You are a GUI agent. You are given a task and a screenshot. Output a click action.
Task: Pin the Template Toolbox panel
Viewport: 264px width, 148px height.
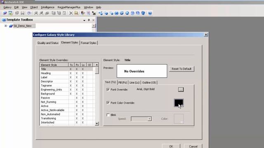89,20
